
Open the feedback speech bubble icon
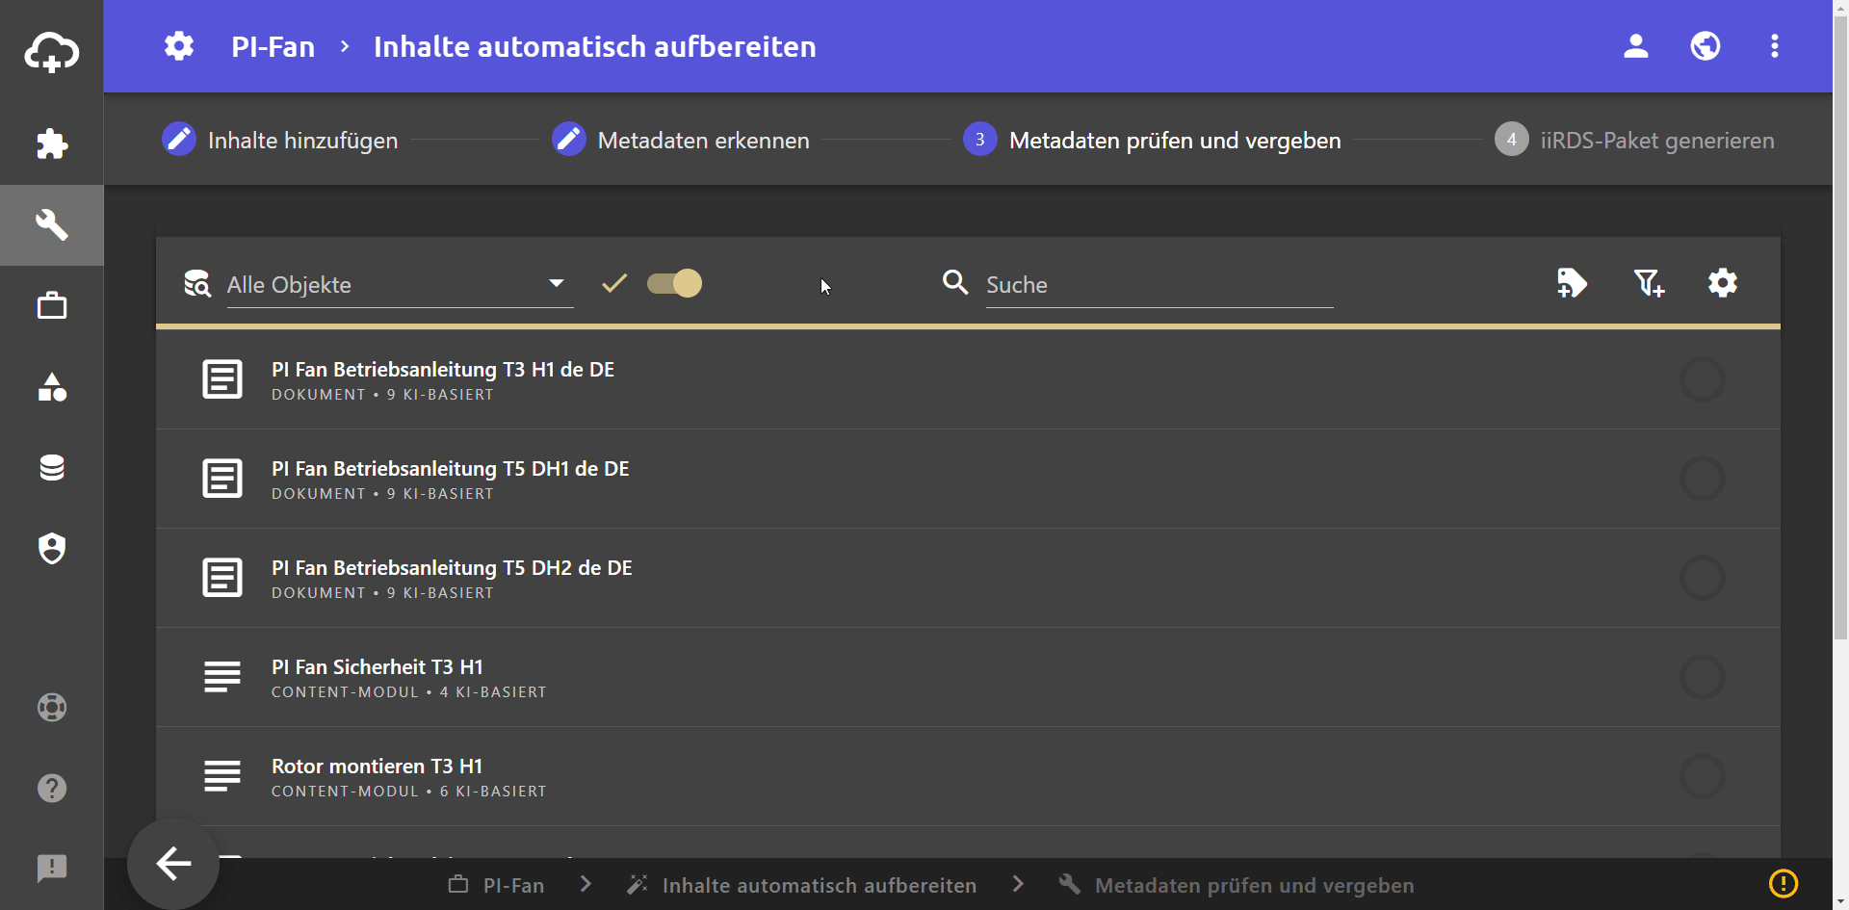(x=52, y=869)
